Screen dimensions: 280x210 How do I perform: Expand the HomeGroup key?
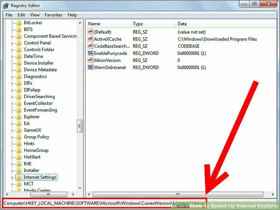point(12,151)
